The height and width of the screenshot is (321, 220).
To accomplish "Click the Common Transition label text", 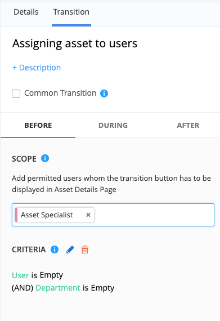I will tap(60, 93).
